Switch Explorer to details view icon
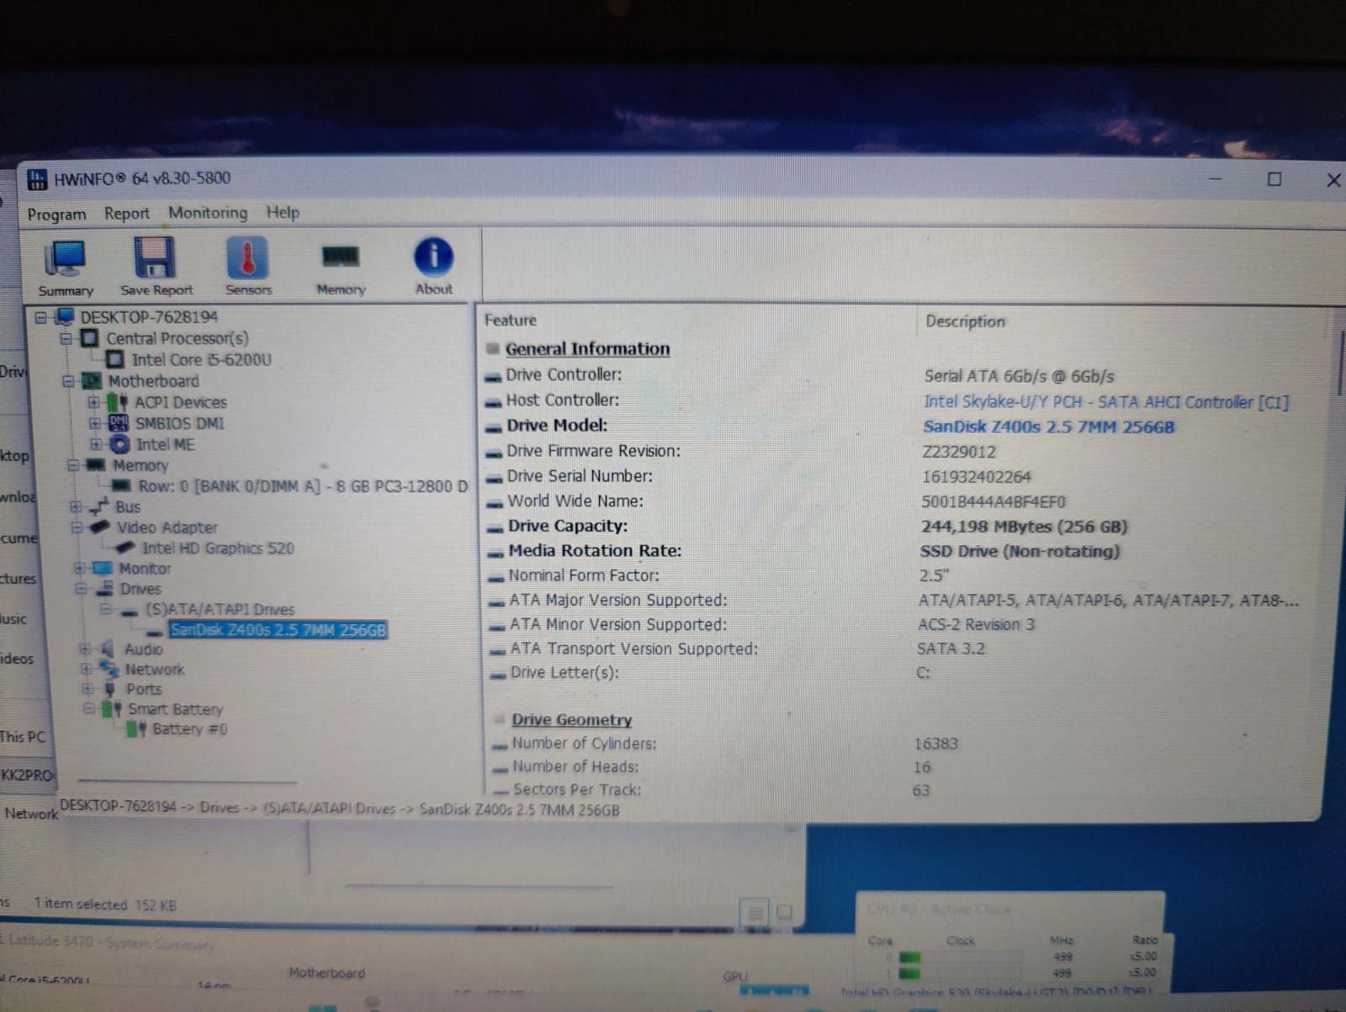The width and height of the screenshot is (1346, 1012). (755, 913)
